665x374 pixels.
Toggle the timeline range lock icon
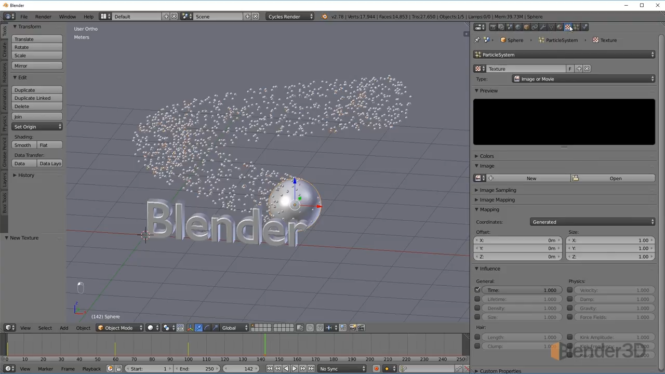[118, 369]
